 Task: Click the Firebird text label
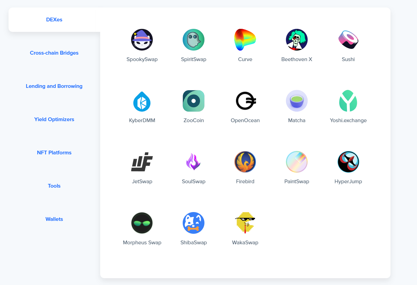pyautogui.click(x=245, y=182)
